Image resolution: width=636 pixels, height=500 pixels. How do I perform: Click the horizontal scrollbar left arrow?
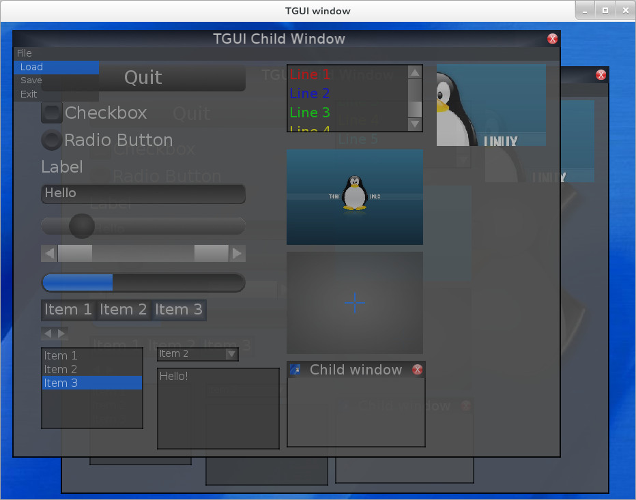pos(50,254)
